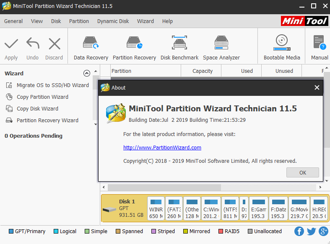330x244 pixels.
Task: Select the F:Data 195.3 partition block
Action: [278, 208]
